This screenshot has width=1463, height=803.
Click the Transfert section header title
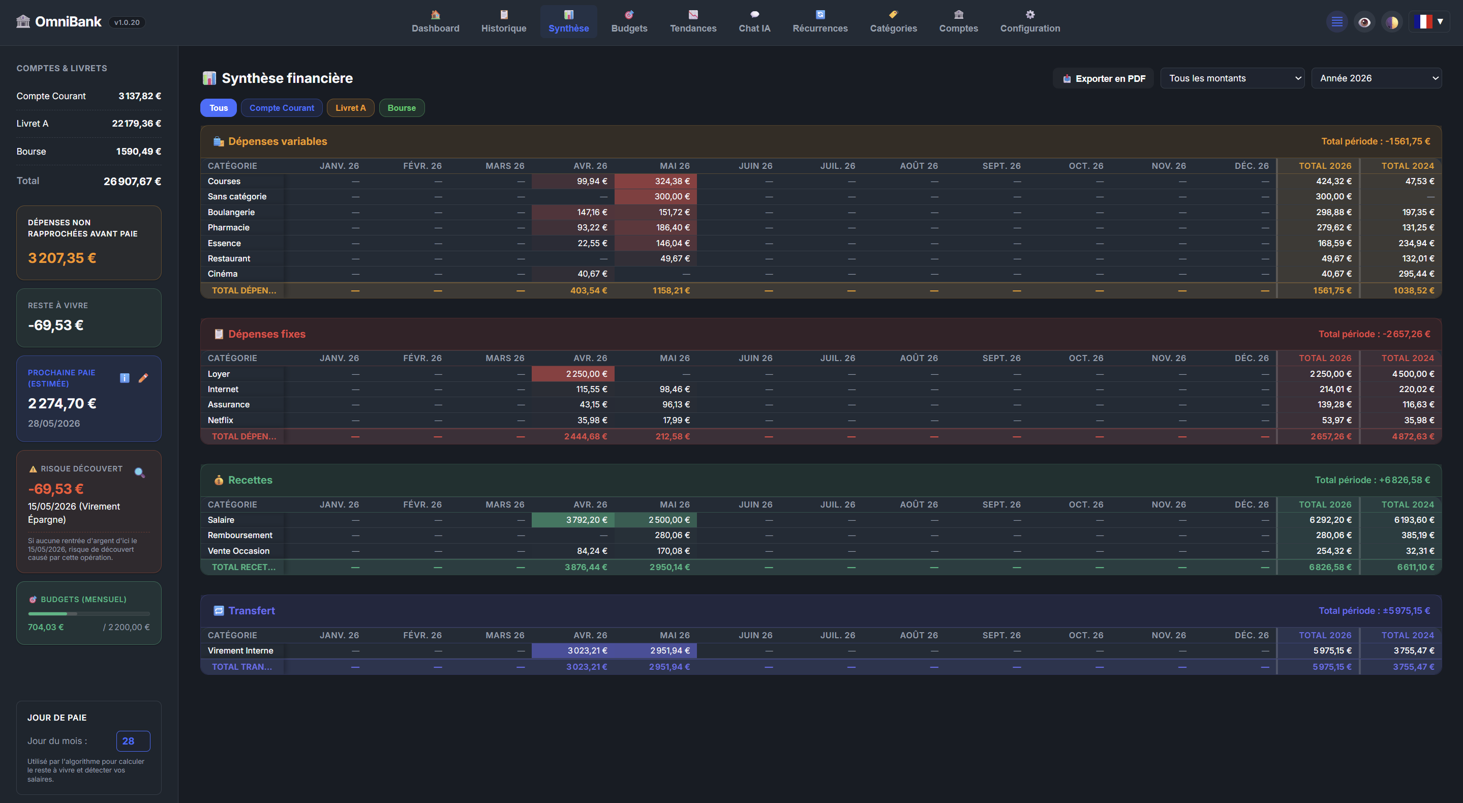(x=252, y=611)
